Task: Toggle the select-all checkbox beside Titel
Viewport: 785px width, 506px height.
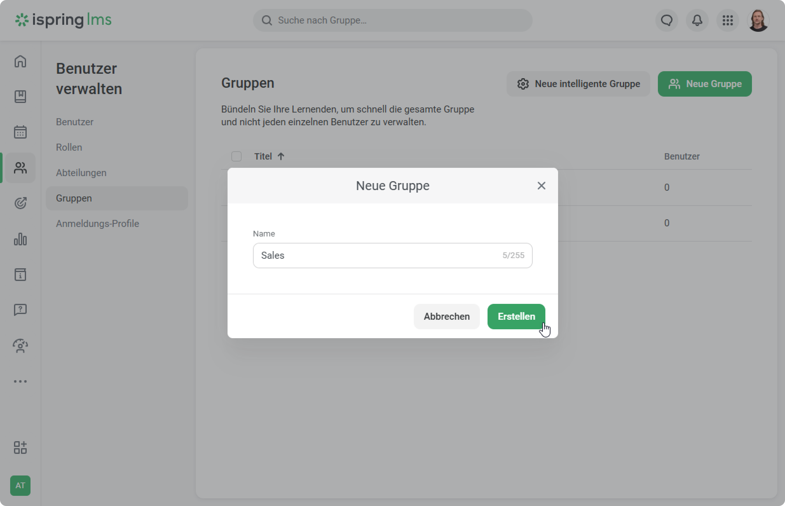Action: 236,156
